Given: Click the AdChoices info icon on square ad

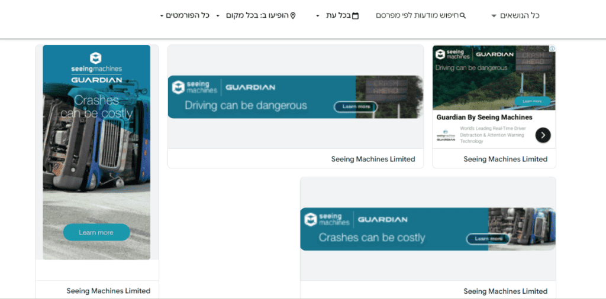Looking at the screenshot, I should point(552,48).
